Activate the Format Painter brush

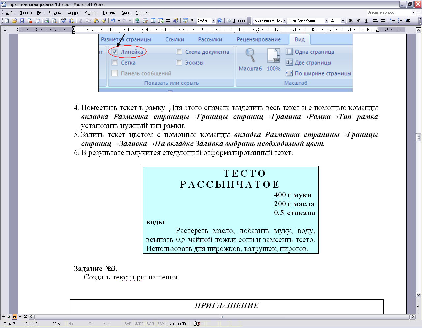coord(104,21)
